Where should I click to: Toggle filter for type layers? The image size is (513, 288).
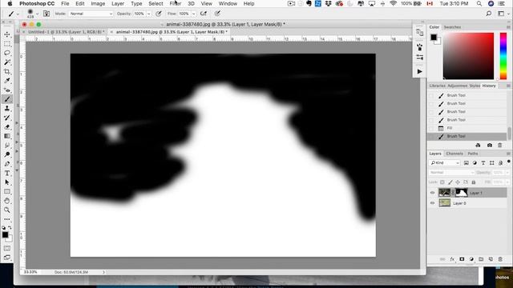coord(483,162)
